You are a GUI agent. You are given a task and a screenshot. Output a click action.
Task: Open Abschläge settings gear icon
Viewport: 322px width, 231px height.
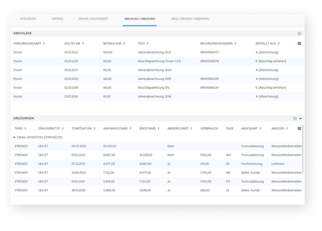pos(299,34)
